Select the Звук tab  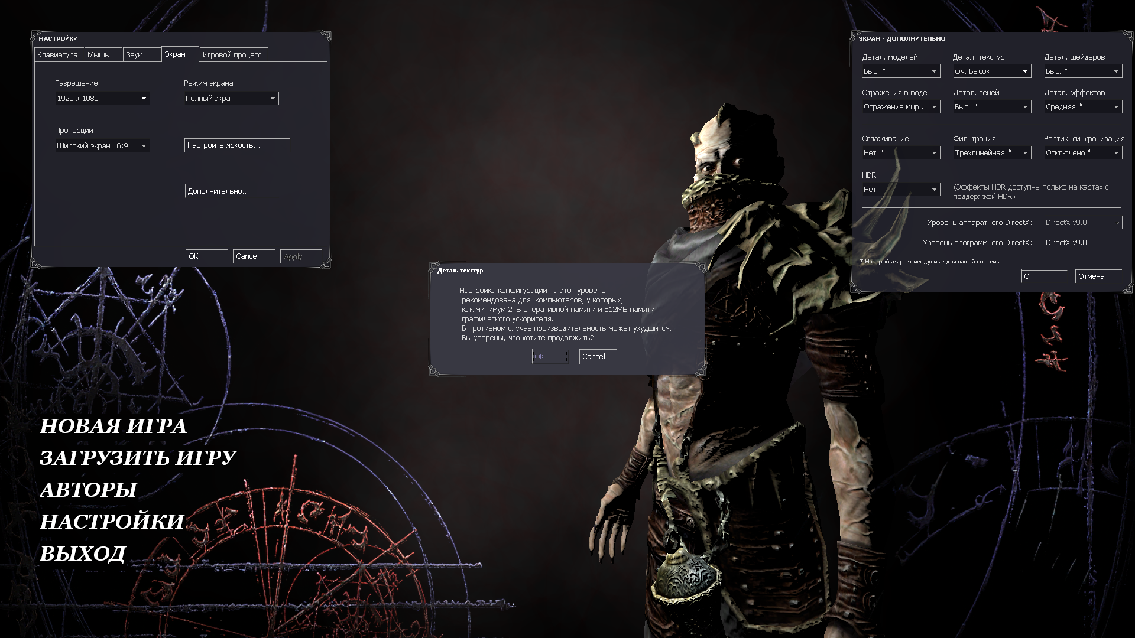coord(142,55)
